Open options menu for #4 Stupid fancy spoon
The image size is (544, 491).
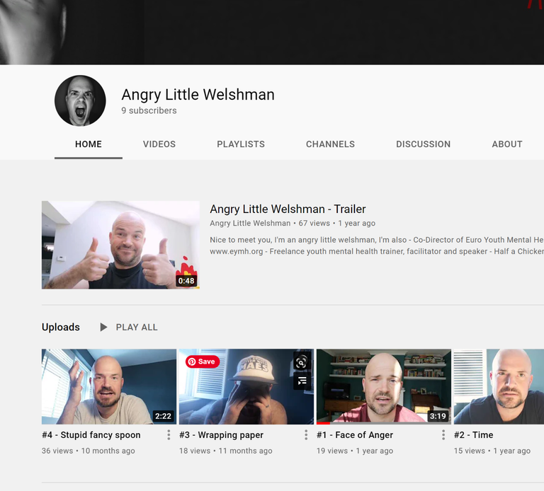coord(169,435)
